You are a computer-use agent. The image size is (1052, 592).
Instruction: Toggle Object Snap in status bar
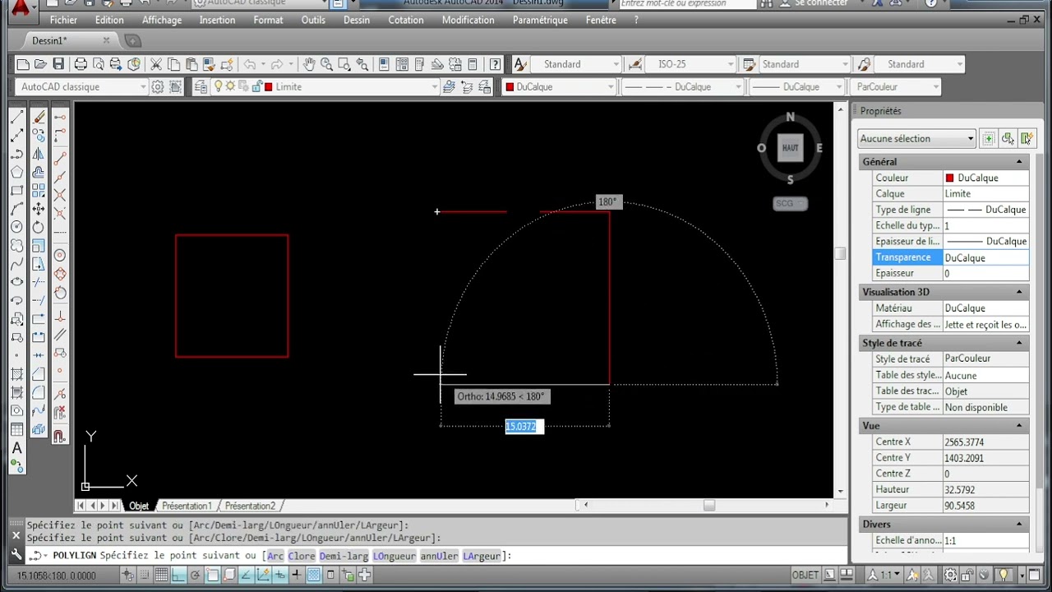coord(213,576)
